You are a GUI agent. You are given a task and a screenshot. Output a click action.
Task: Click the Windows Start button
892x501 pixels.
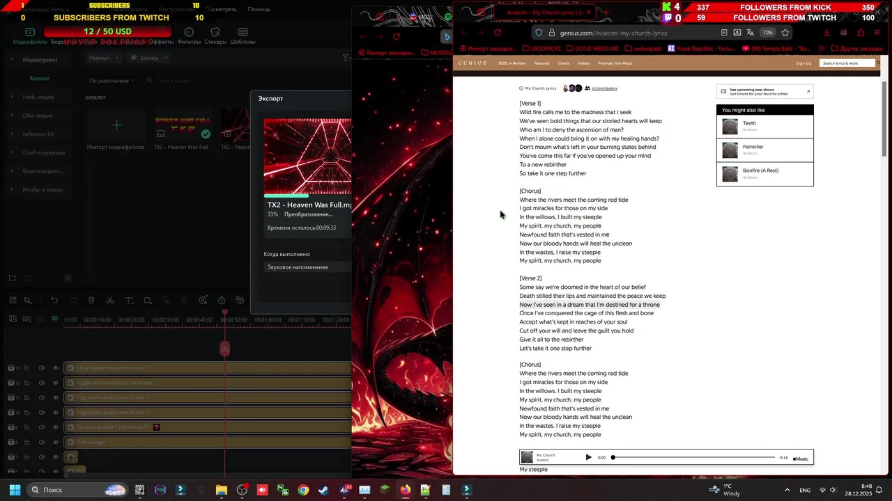point(15,490)
